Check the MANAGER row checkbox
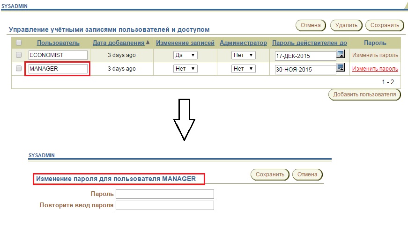Screen dimensions: 408x239 (18, 68)
